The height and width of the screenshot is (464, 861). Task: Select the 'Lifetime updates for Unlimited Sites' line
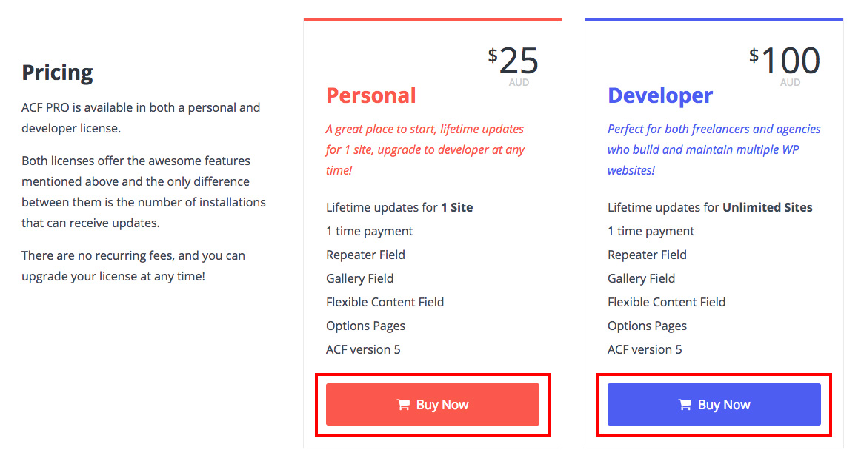pos(710,207)
